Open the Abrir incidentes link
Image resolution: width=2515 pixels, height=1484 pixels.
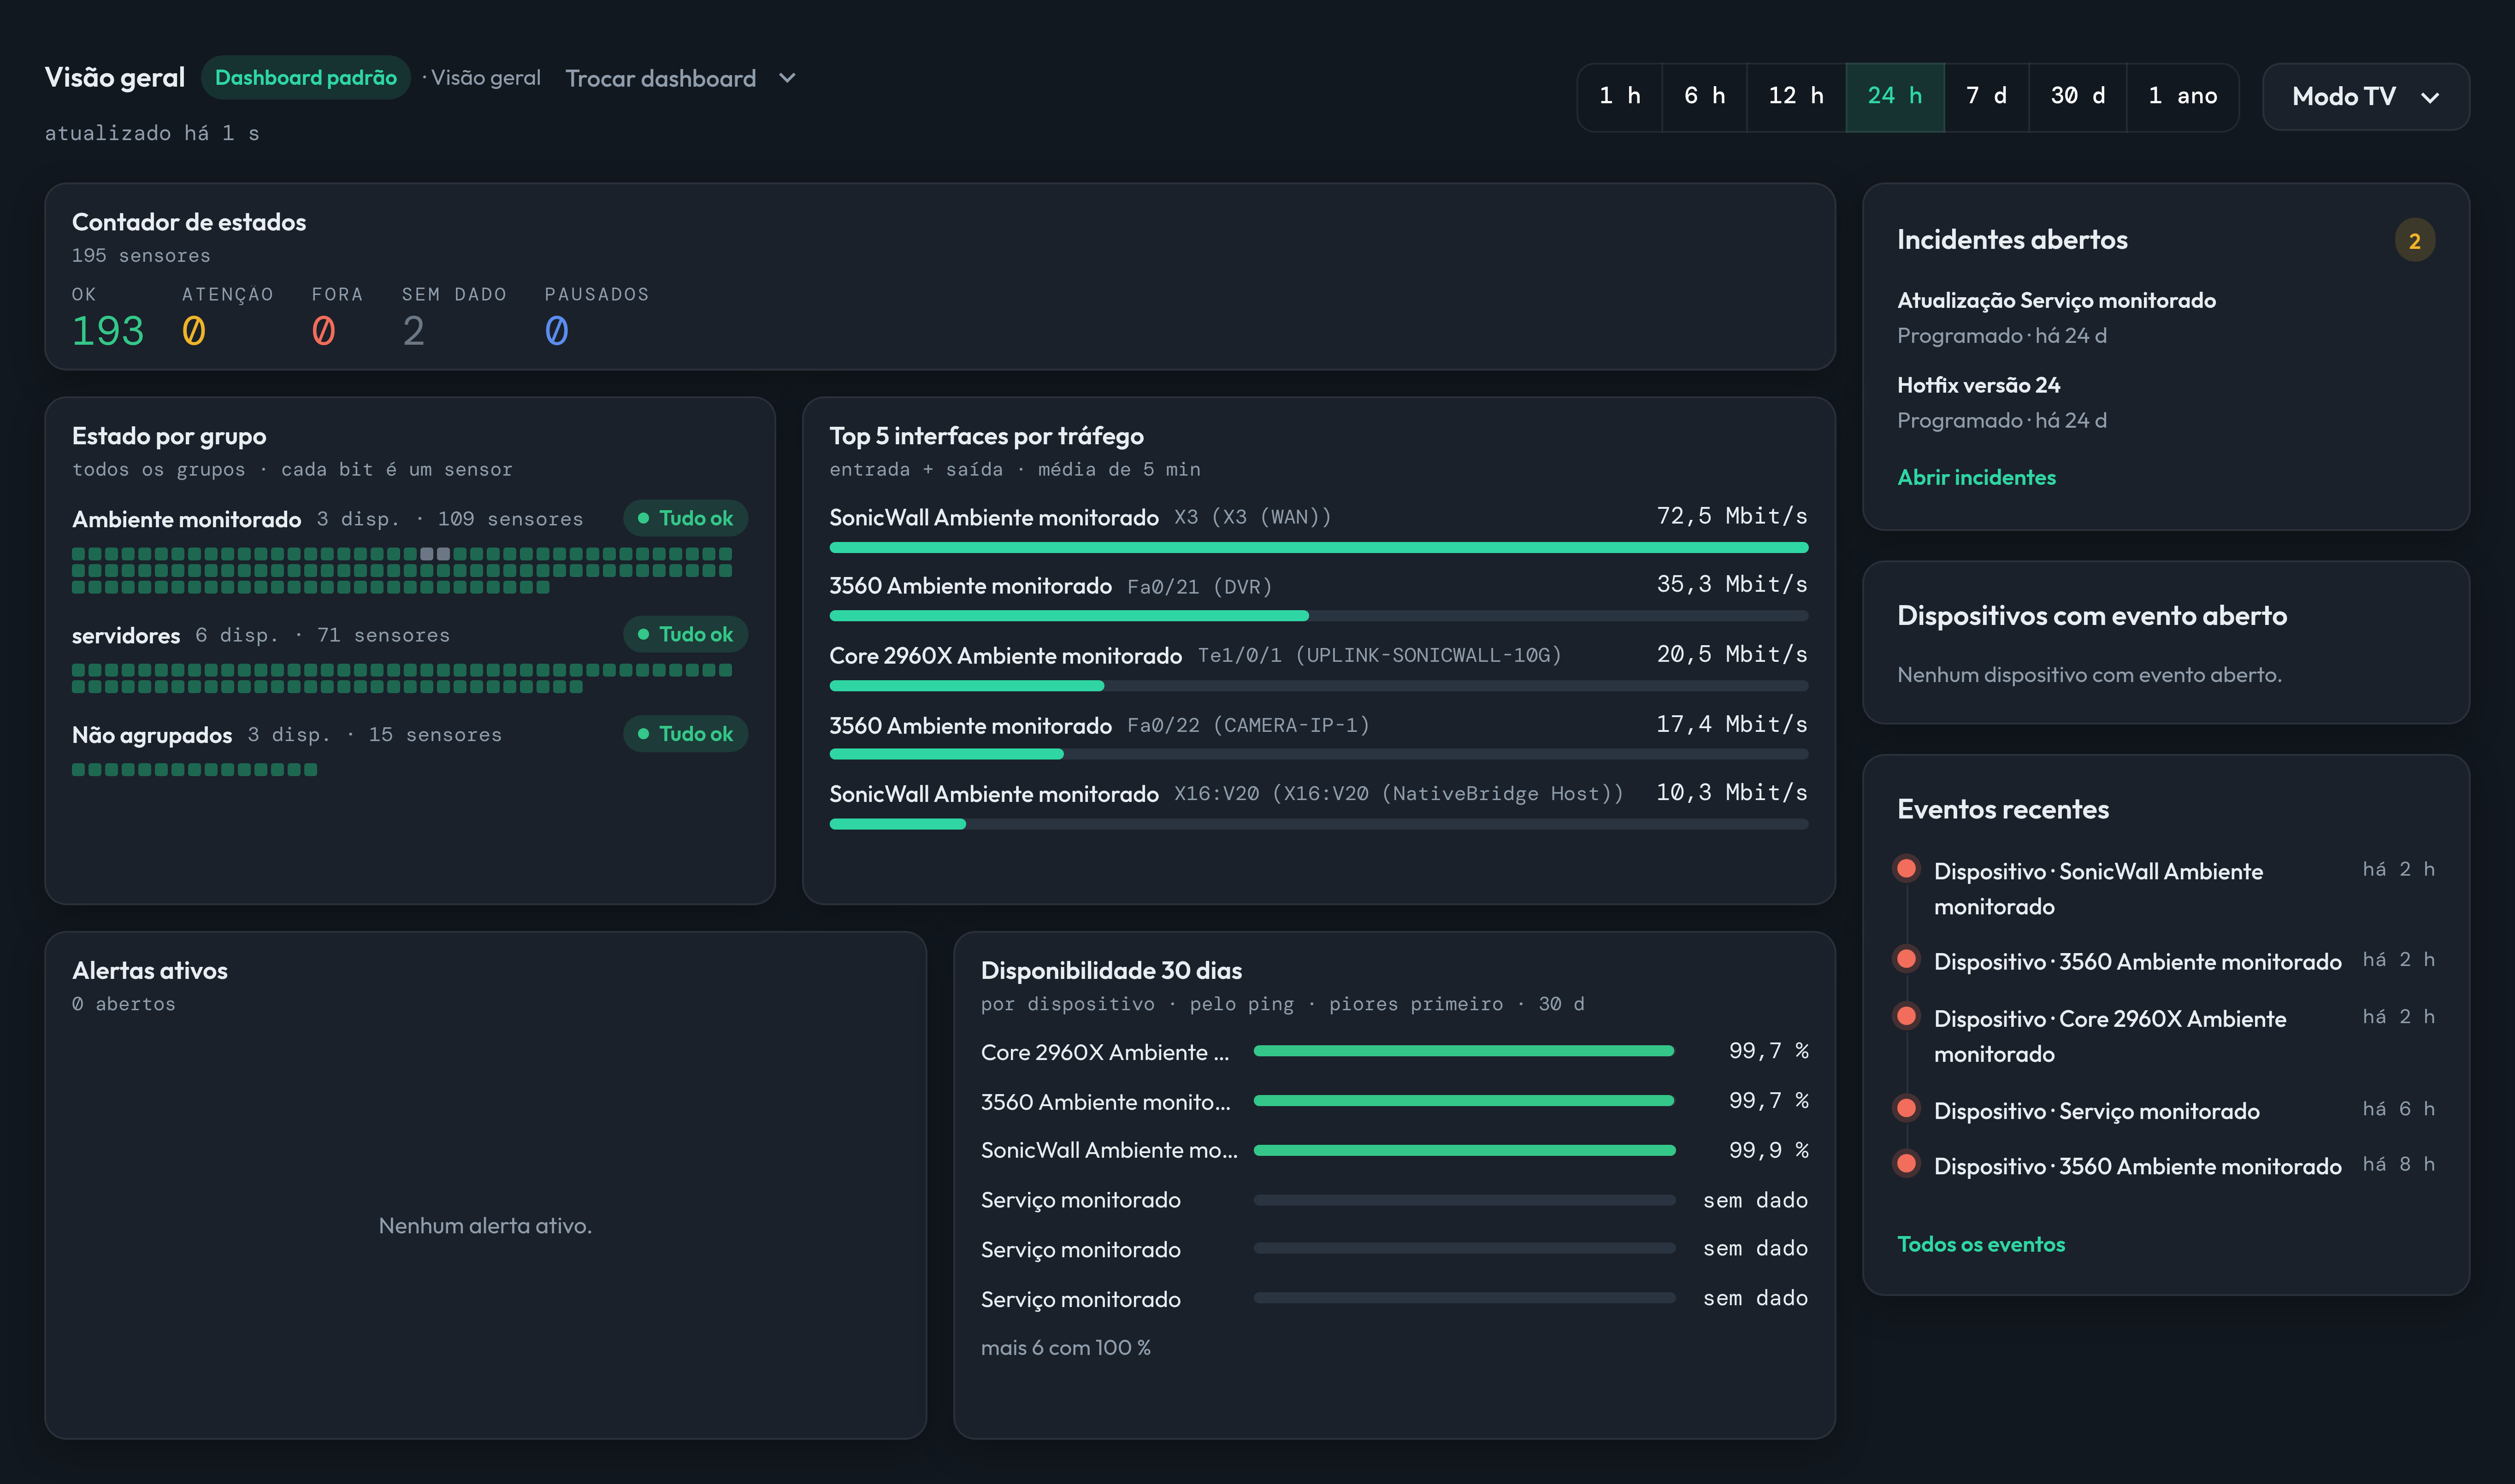pyautogui.click(x=1976, y=477)
